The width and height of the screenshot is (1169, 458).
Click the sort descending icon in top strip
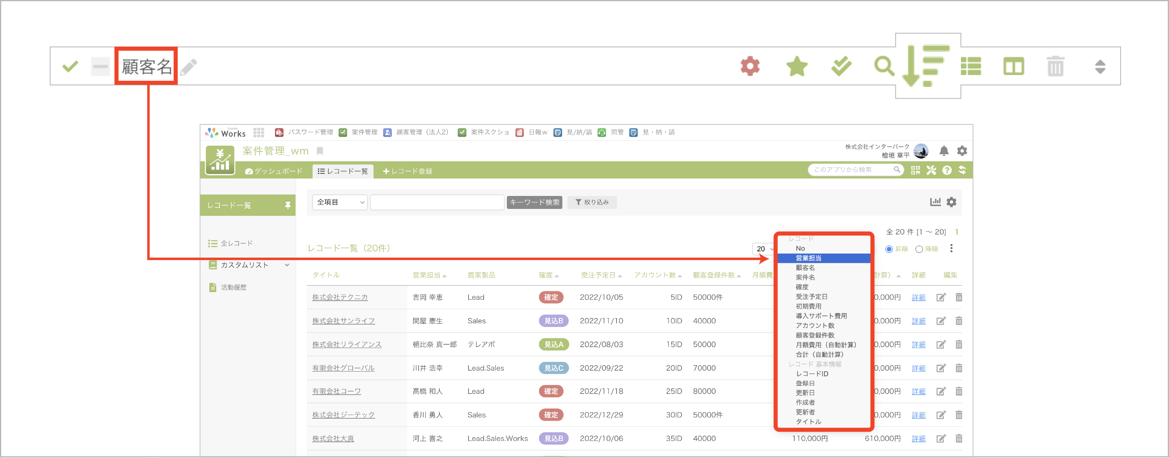926,66
